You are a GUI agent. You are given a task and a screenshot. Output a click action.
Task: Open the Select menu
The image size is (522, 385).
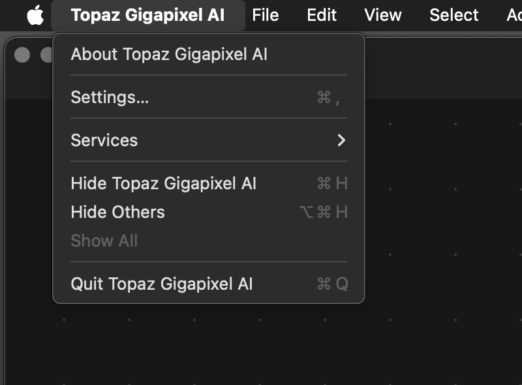click(x=453, y=15)
